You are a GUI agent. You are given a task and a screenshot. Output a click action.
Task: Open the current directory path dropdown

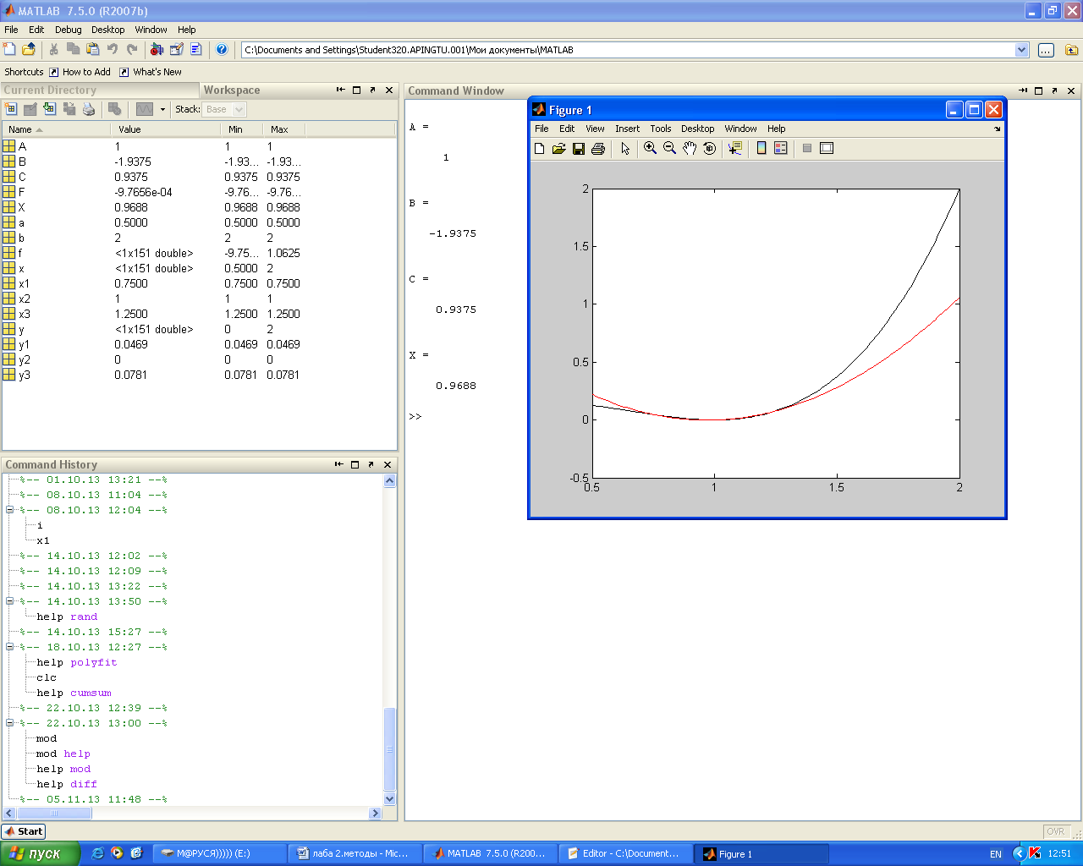(1021, 50)
